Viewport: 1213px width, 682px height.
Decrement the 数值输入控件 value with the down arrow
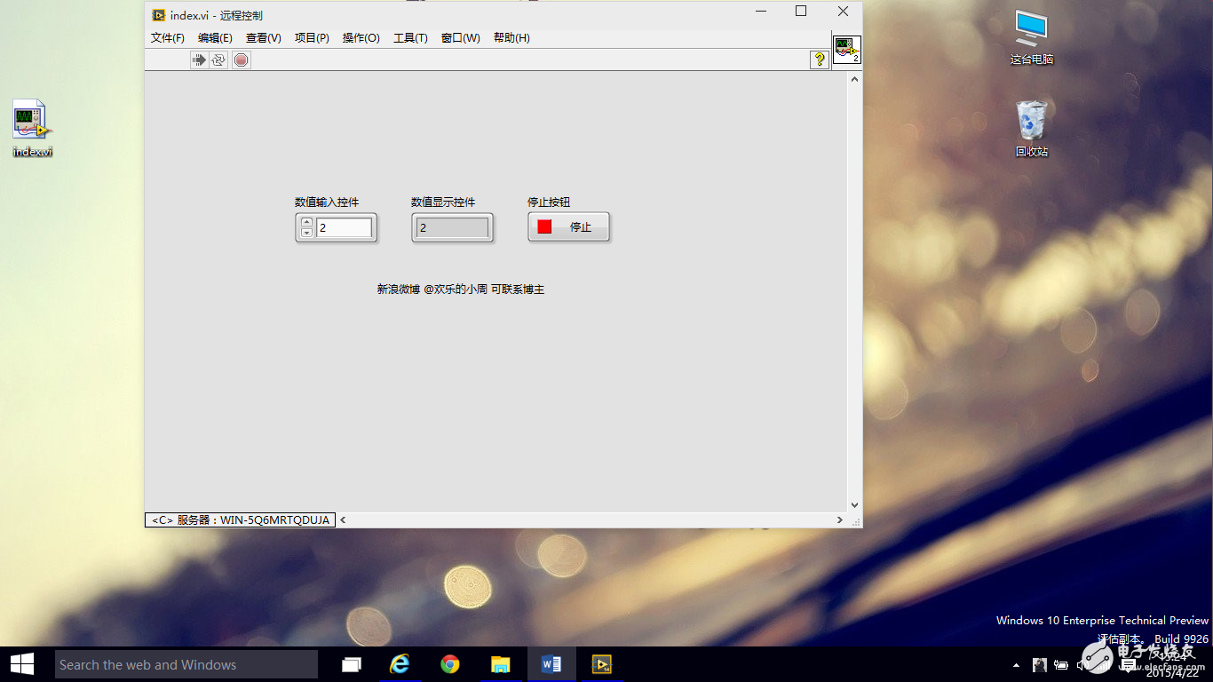pos(306,233)
